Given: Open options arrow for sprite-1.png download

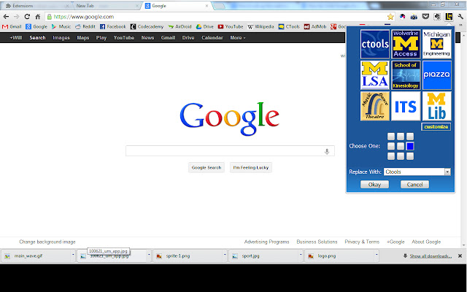Looking at the screenshot, I should [225, 255].
